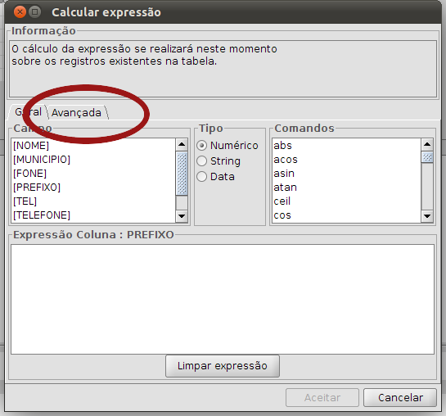Select [PREFIXO] in the field list
Viewport: 446px width, 416px height.
pyautogui.click(x=93, y=188)
